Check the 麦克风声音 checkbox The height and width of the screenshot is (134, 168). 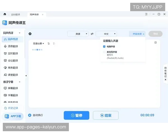[104, 52]
